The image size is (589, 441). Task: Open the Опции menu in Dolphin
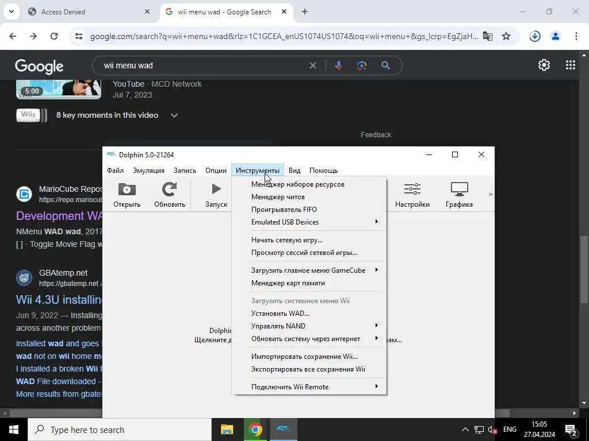click(x=216, y=170)
